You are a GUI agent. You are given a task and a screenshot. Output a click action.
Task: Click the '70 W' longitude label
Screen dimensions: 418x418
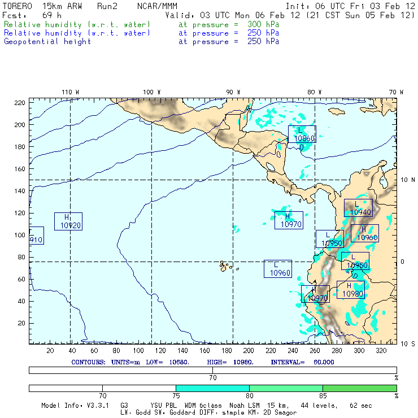tap(396, 92)
